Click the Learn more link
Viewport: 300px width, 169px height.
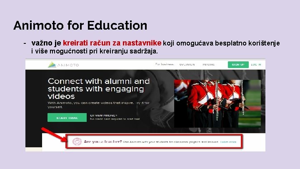click(228, 142)
